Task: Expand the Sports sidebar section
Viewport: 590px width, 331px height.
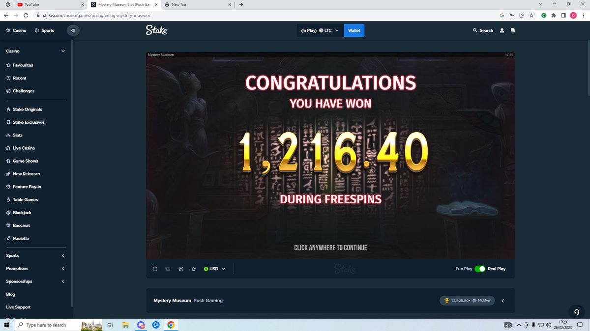Action: (63, 255)
